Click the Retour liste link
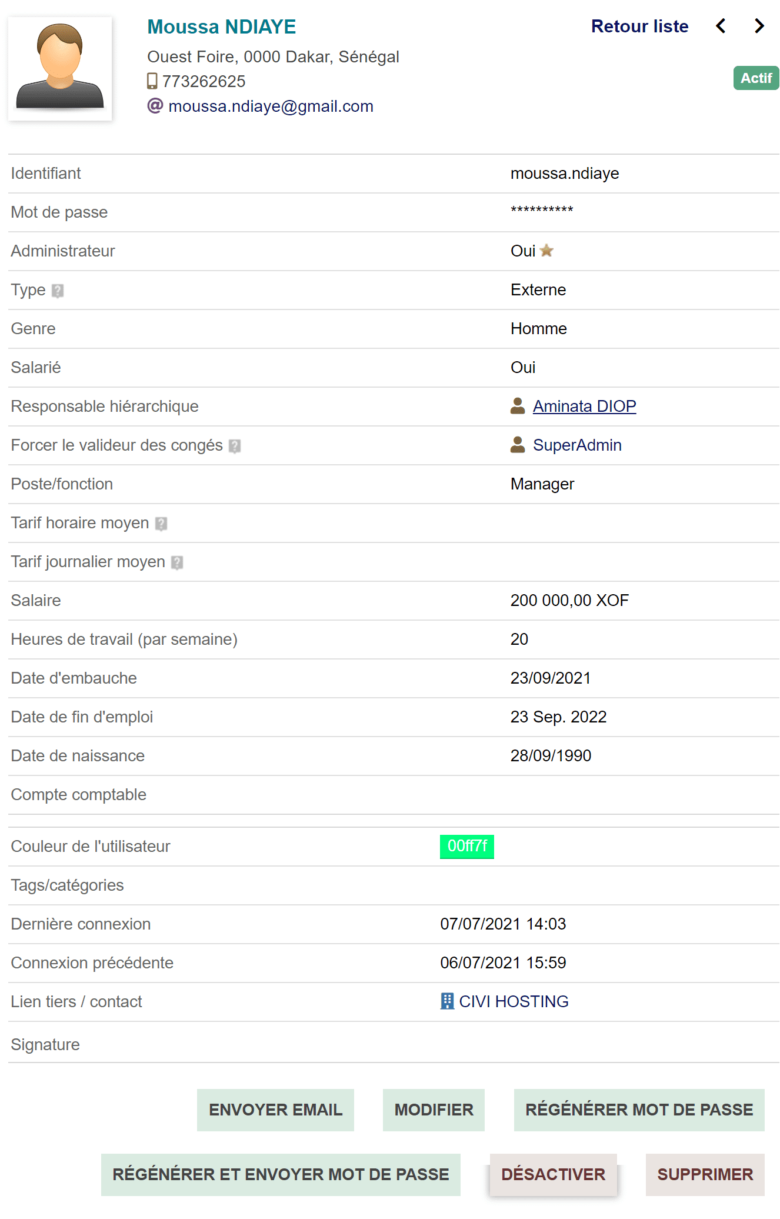 (639, 26)
